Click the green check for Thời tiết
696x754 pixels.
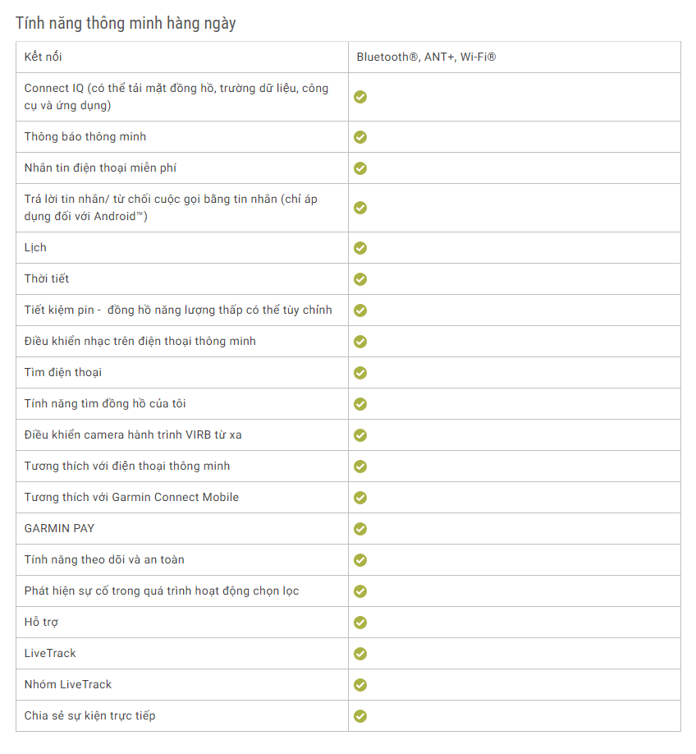[360, 279]
